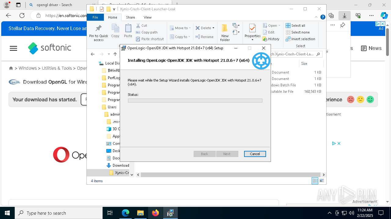Click the sad face feedback emoji

(351, 99)
